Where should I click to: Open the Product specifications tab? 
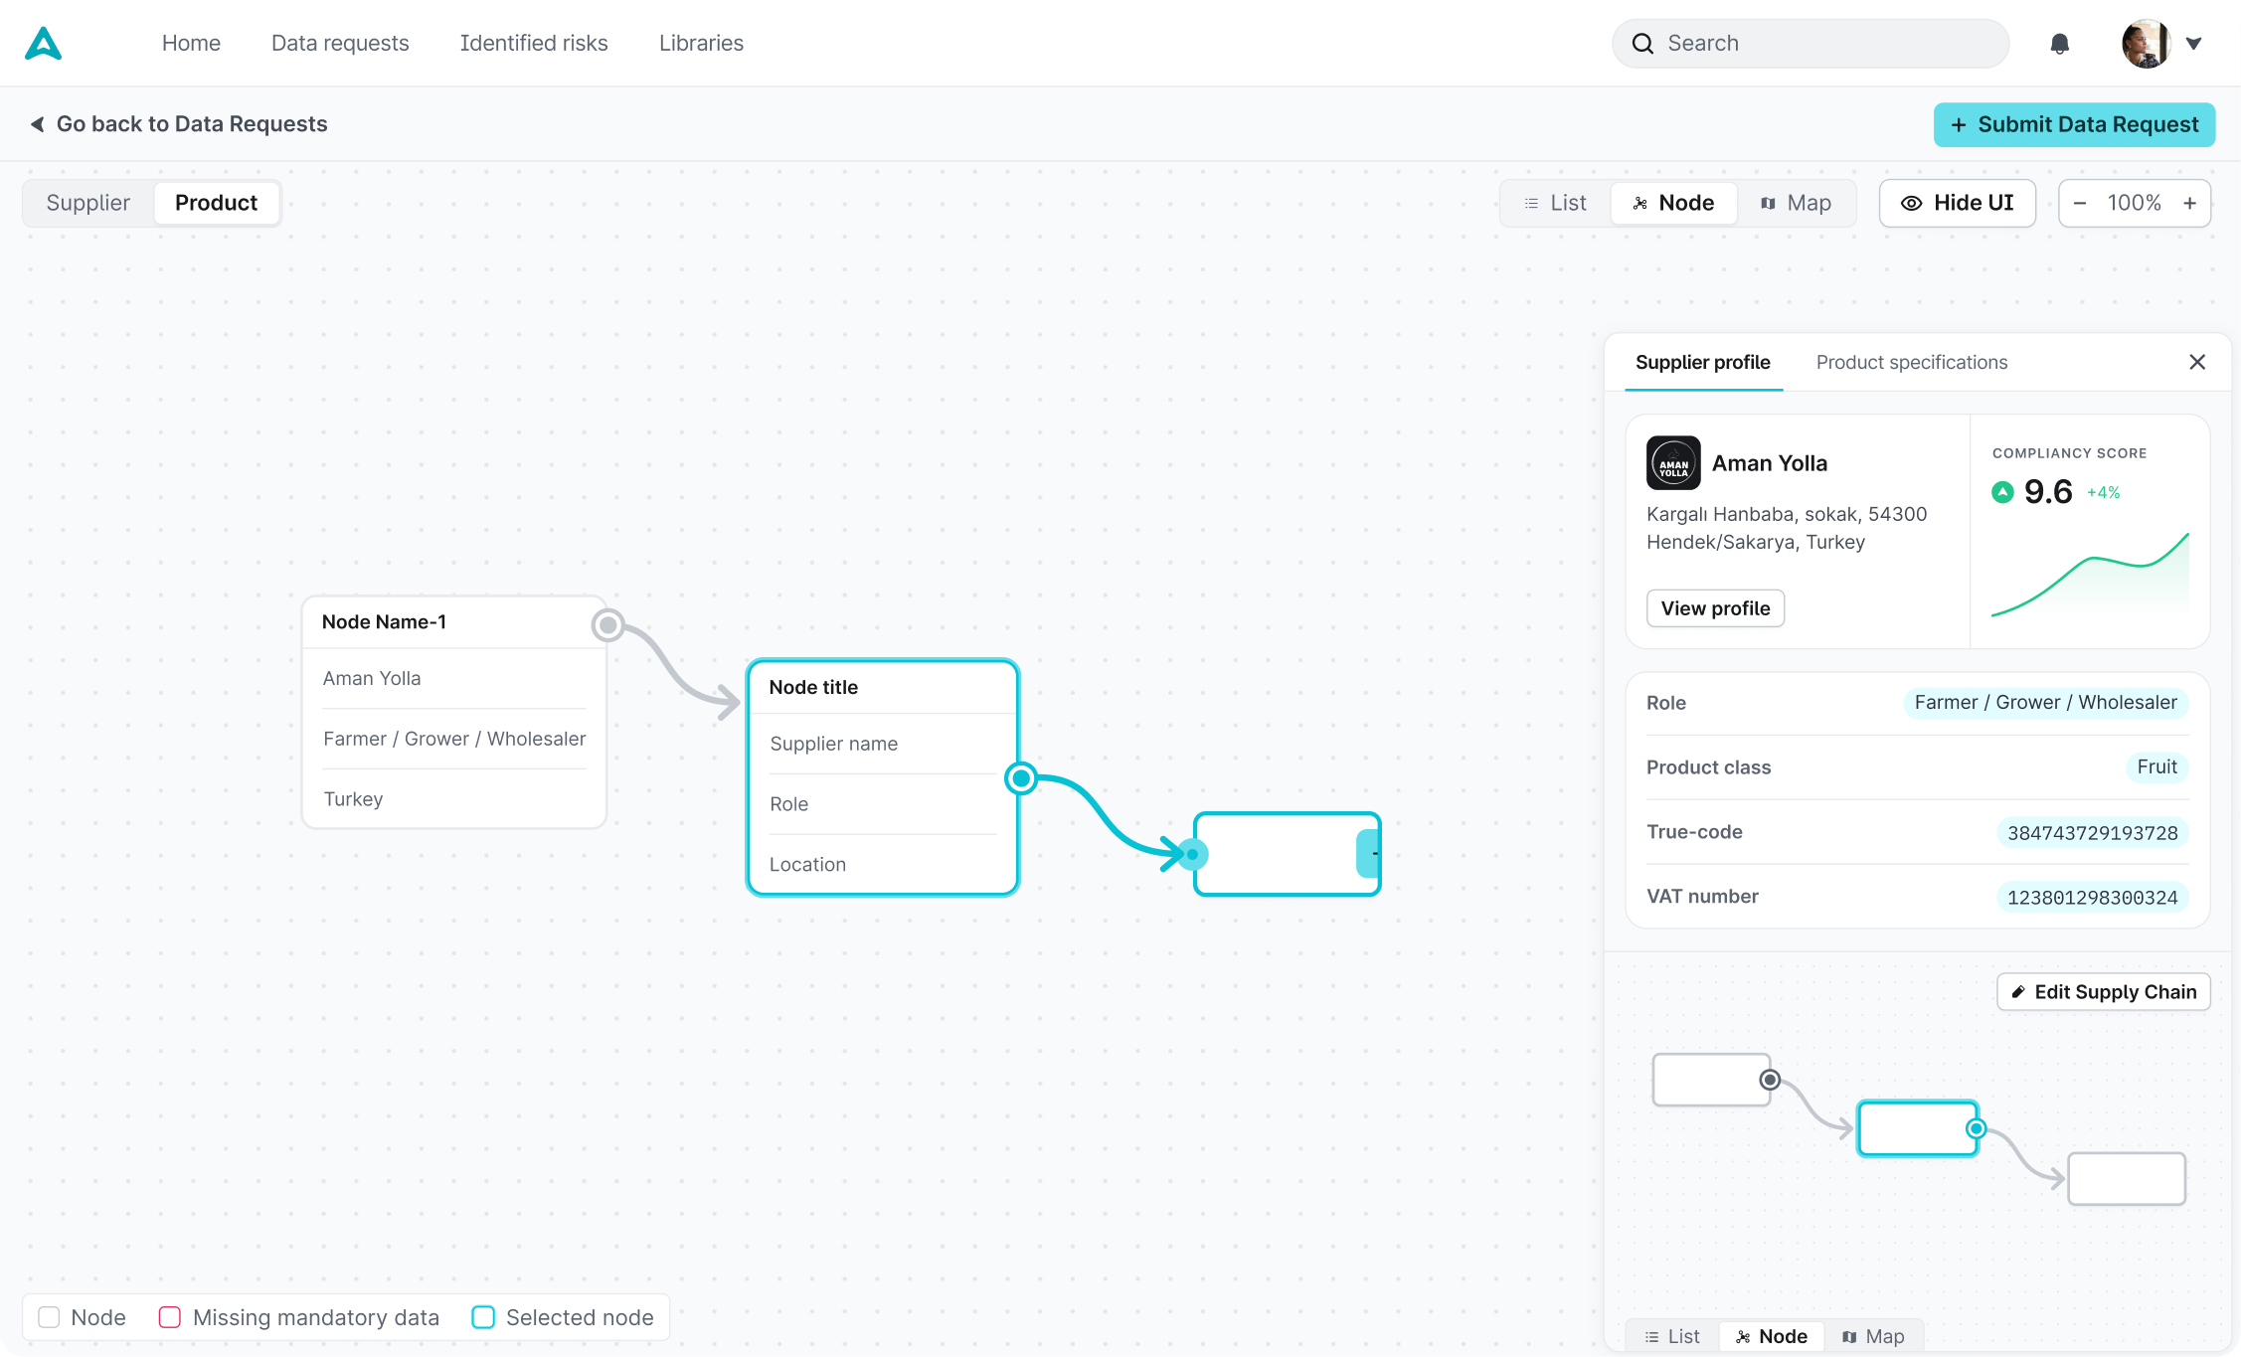[1911, 362]
